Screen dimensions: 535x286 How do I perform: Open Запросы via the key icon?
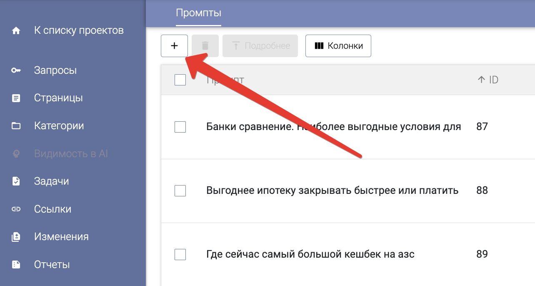(x=16, y=70)
